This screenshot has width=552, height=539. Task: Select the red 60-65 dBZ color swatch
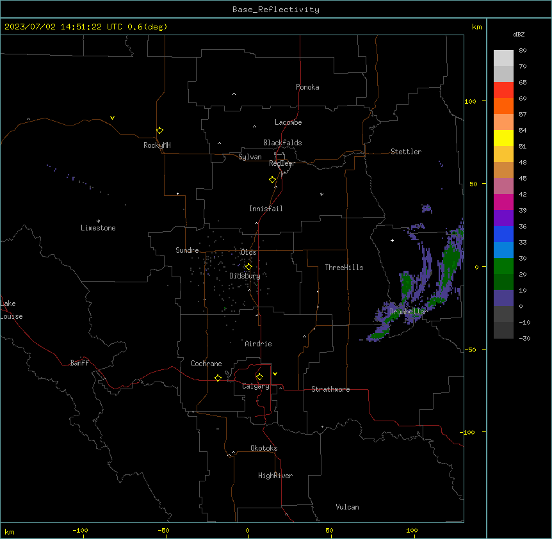(503, 90)
